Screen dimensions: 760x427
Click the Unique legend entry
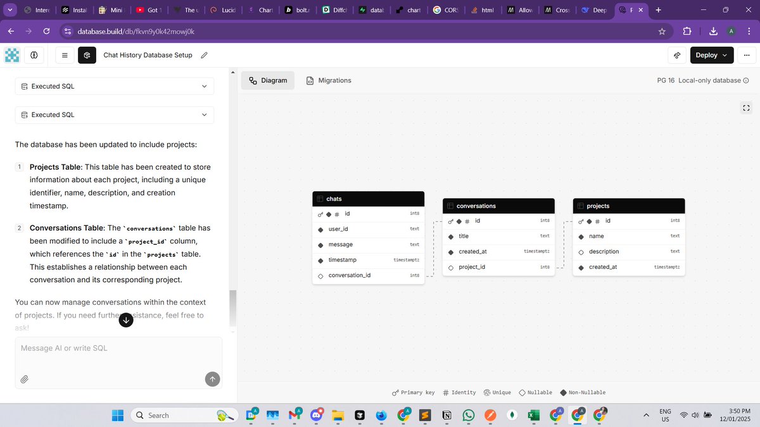(497, 392)
